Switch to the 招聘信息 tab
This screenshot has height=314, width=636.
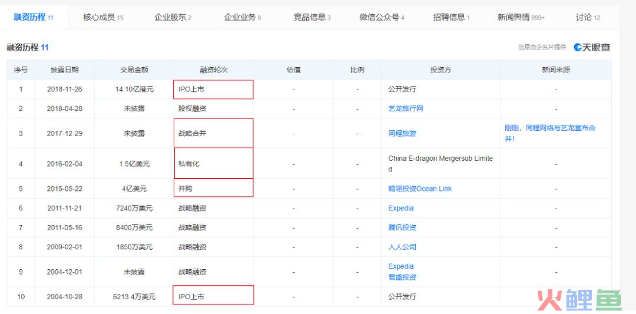point(451,17)
